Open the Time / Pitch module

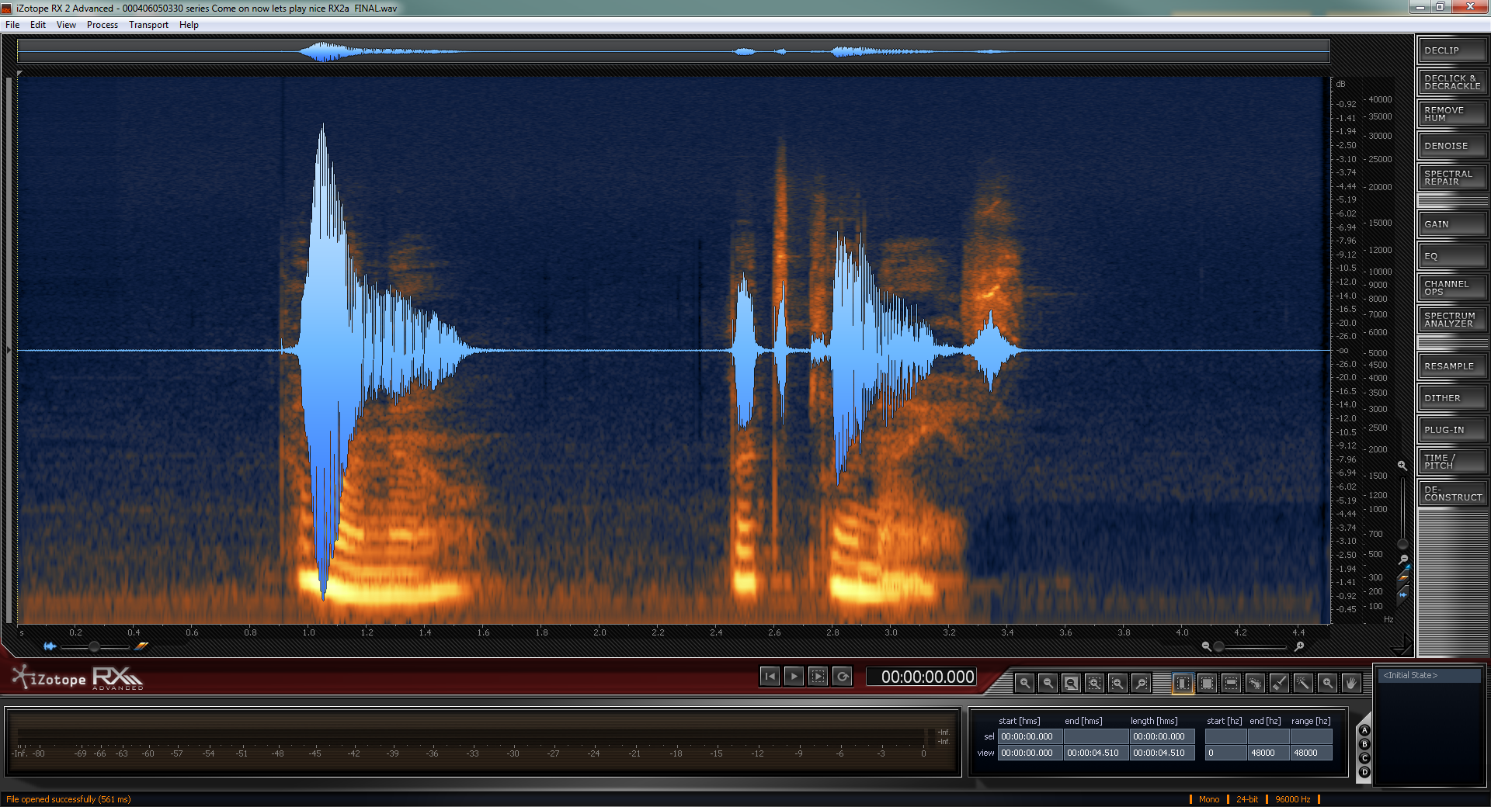1452,462
